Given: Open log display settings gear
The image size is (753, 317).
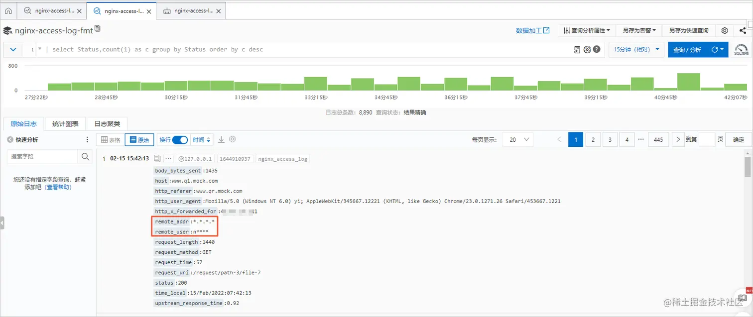Looking at the screenshot, I should (232, 139).
